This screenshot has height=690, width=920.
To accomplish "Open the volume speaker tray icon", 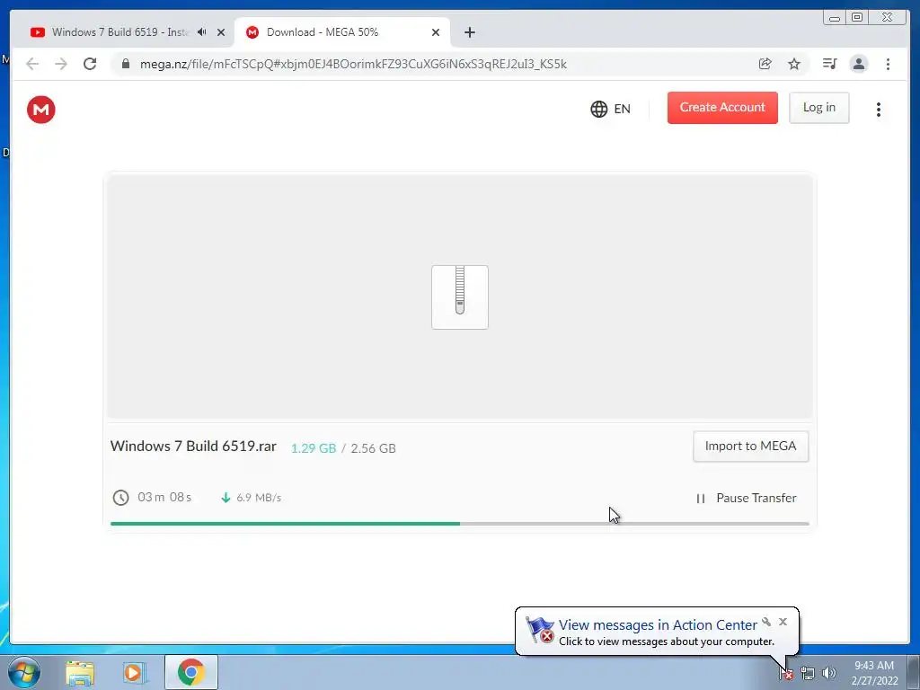I will (828, 673).
